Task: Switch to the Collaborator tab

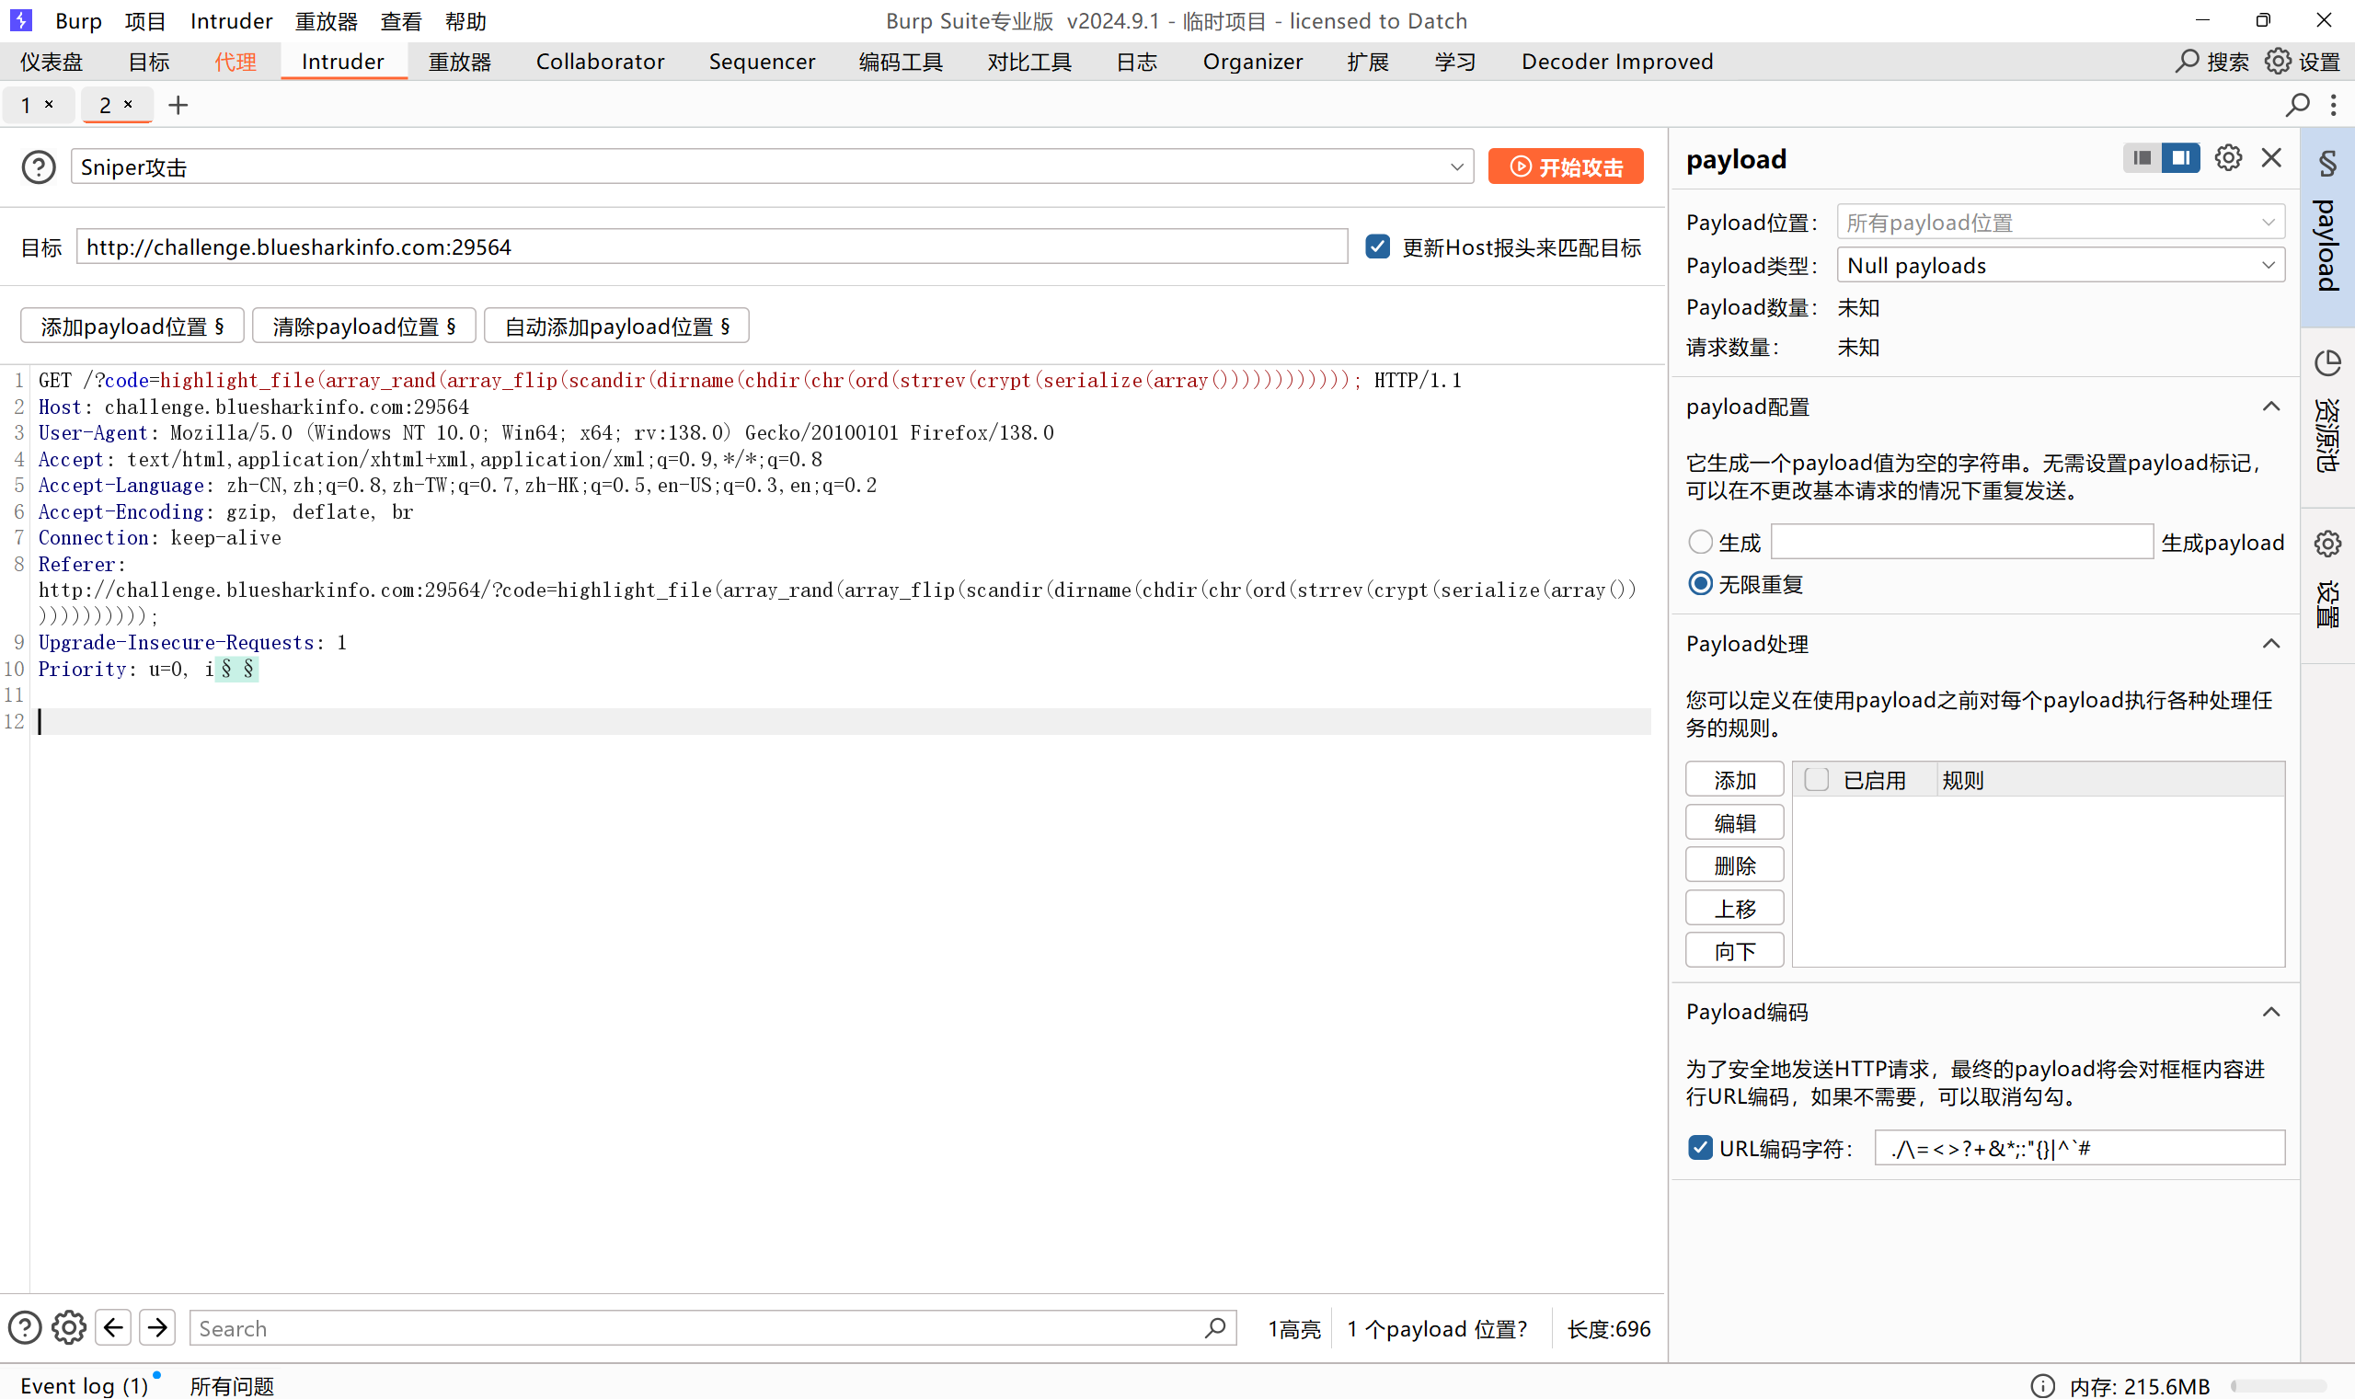Action: coord(600,62)
